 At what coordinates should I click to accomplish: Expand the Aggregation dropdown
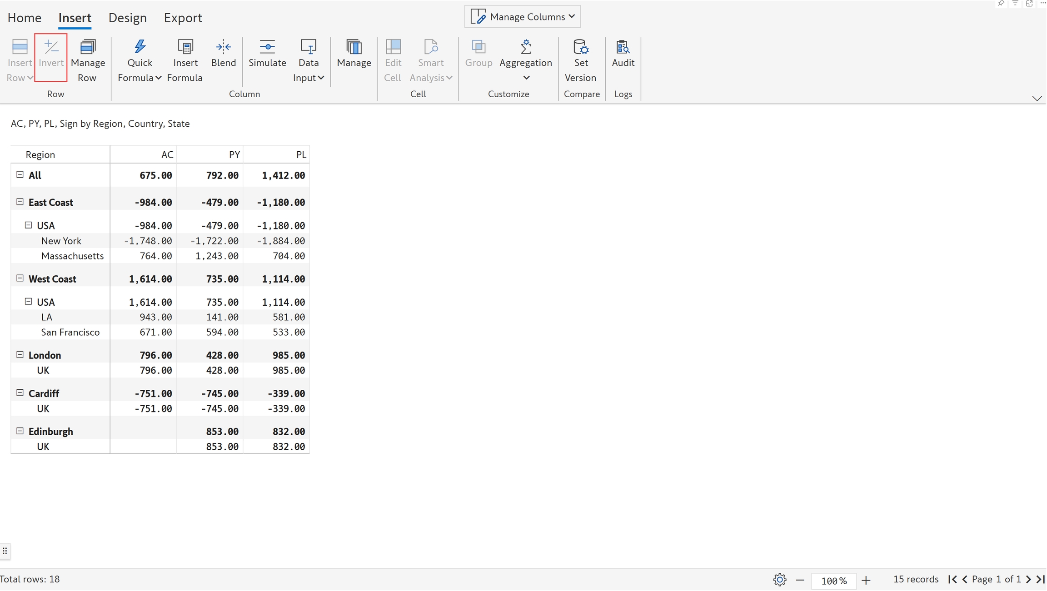(x=526, y=77)
